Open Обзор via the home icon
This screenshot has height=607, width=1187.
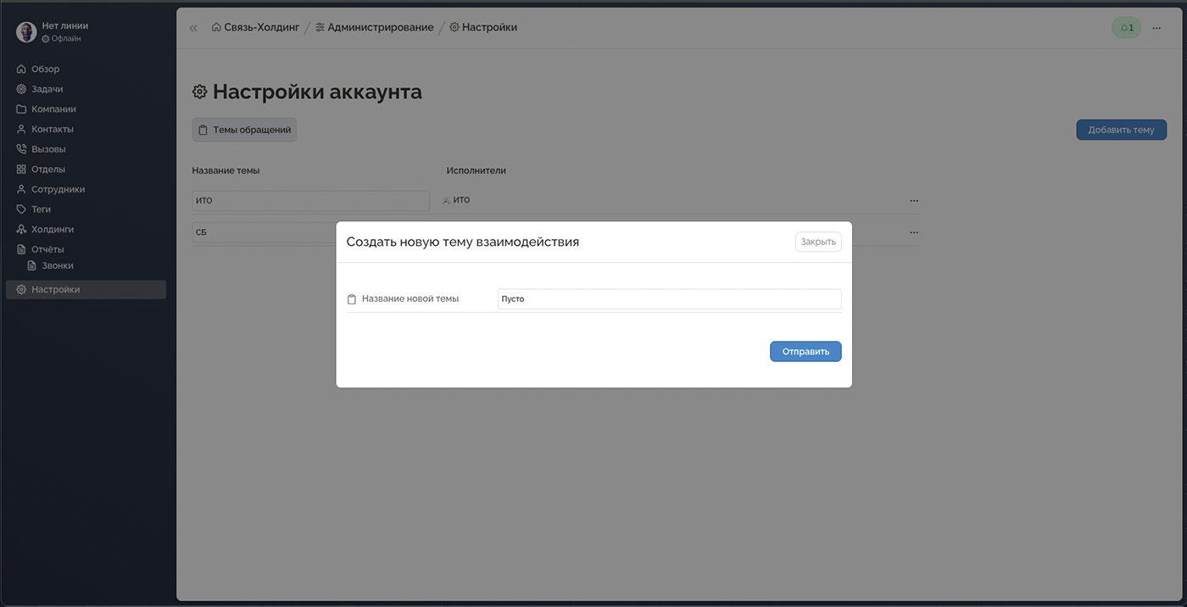point(20,68)
